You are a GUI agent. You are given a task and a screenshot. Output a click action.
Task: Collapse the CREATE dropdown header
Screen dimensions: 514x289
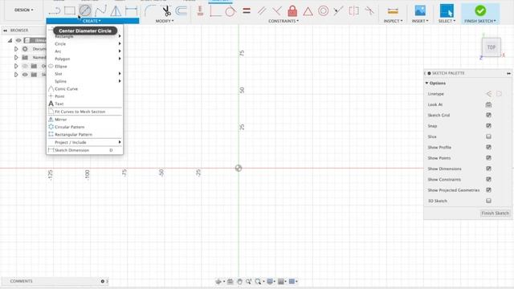click(92, 21)
